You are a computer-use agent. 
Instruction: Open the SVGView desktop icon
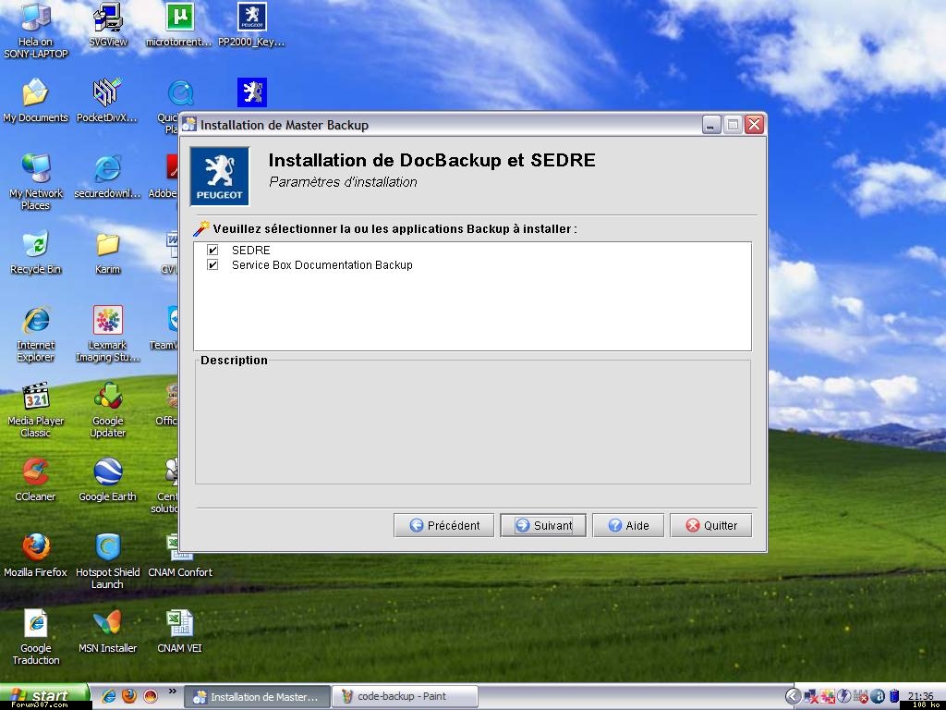click(x=108, y=25)
